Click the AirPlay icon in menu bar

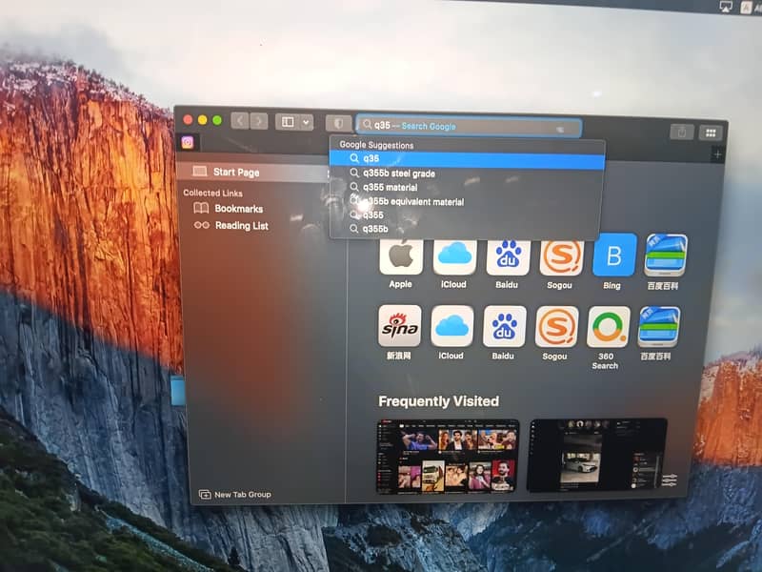pos(725,7)
